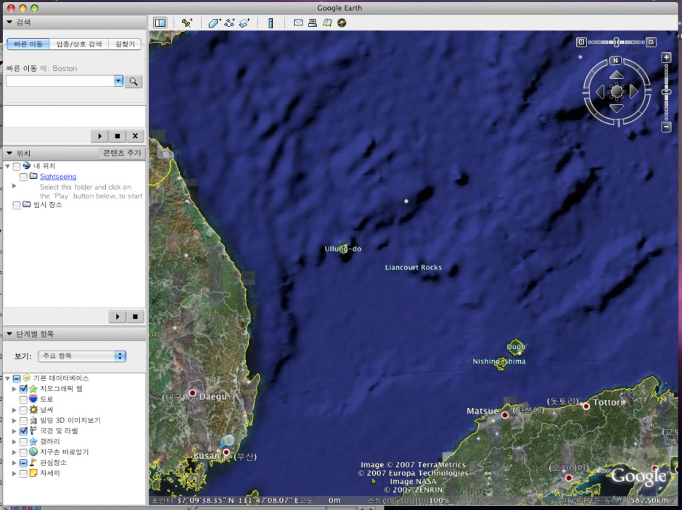Click the magnifier search button
This screenshot has height=510, width=682.
(x=133, y=81)
